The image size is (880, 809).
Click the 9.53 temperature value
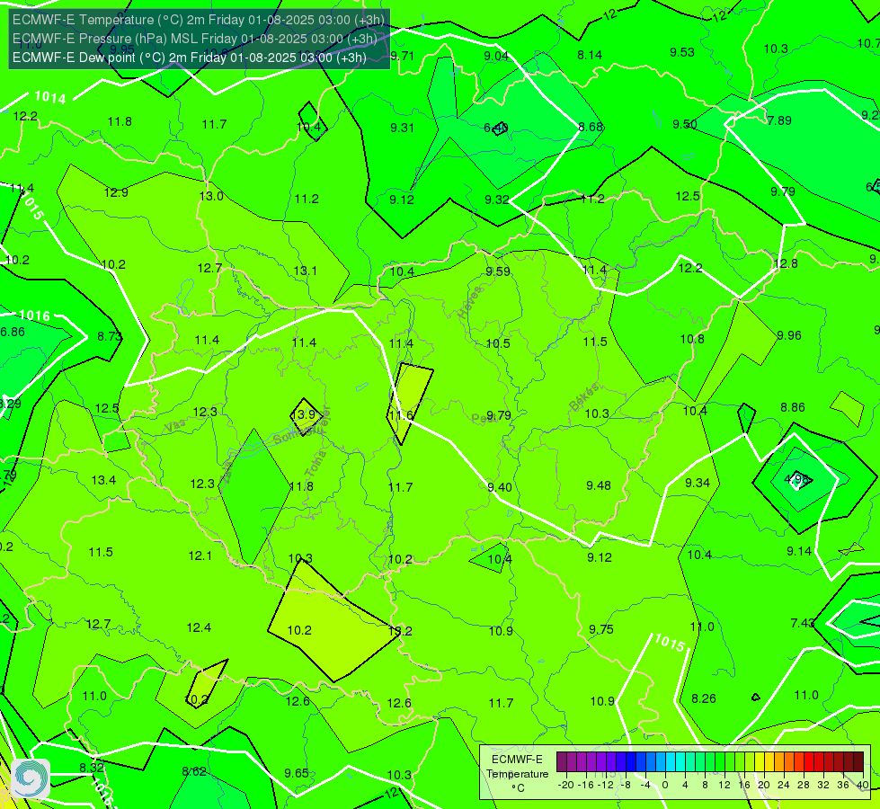click(682, 52)
